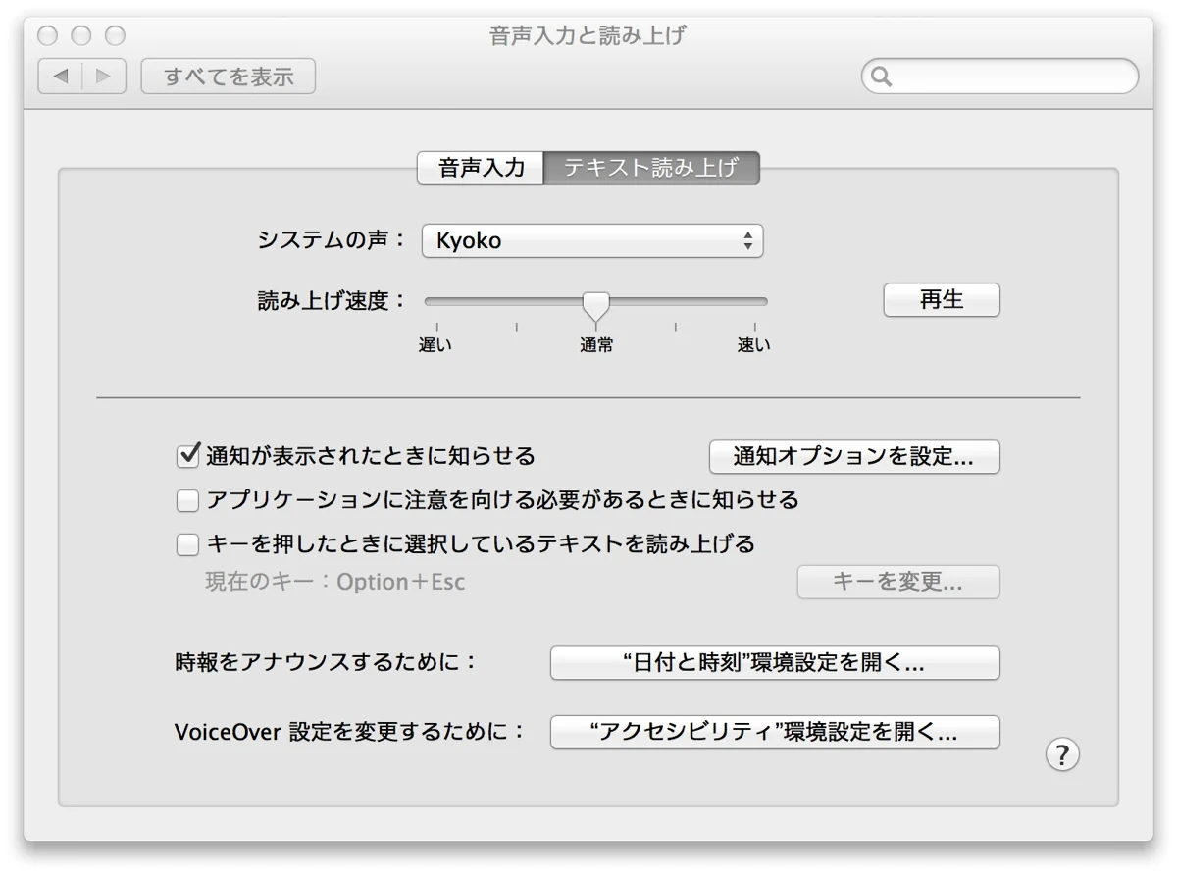Click the キーを変更... button
The width and height of the screenshot is (1177, 875).
click(x=898, y=582)
